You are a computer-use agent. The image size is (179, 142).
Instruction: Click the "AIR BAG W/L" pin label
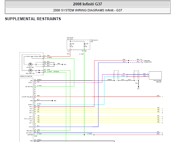[29, 87]
